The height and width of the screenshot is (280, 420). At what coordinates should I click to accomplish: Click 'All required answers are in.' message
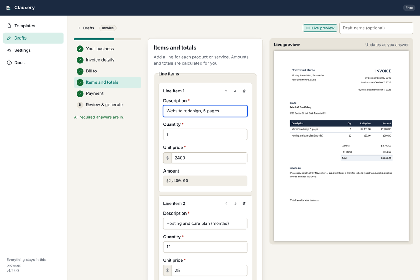99,117
